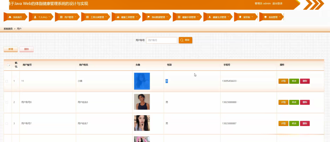Image resolution: width=330 pixels, height=142 pixels.
Task: Expand the 留言板 dropdown arrow
Action: 252,17
